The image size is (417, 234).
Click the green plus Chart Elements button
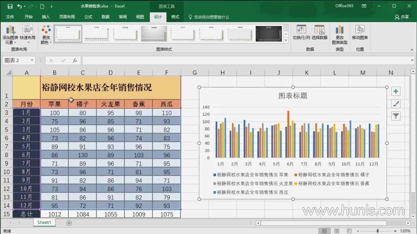[x=396, y=91]
